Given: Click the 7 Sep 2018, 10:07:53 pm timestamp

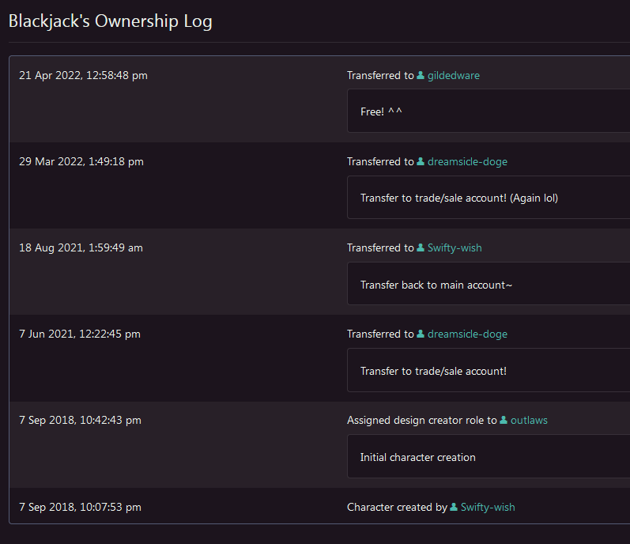Looking at the screenshot, I should click(80, 508).
